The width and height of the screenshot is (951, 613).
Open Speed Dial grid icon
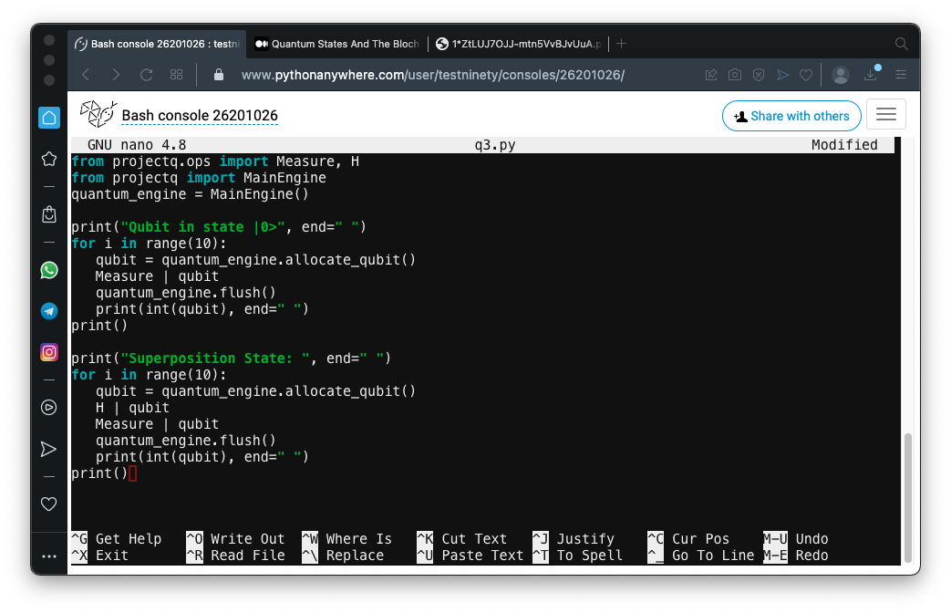click(177, 75)
